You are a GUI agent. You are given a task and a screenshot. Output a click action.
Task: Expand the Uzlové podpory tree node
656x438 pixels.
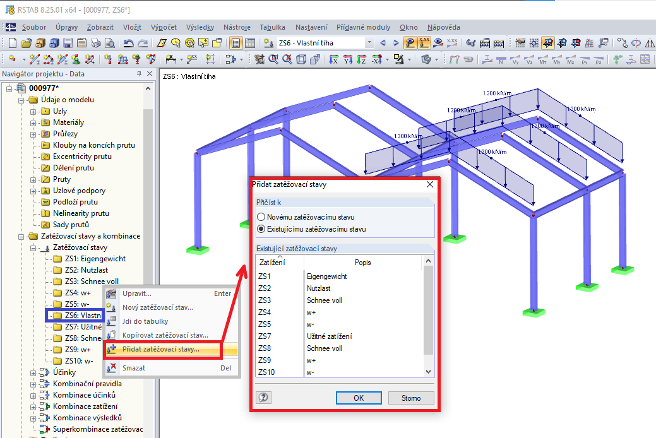(33, 191)
